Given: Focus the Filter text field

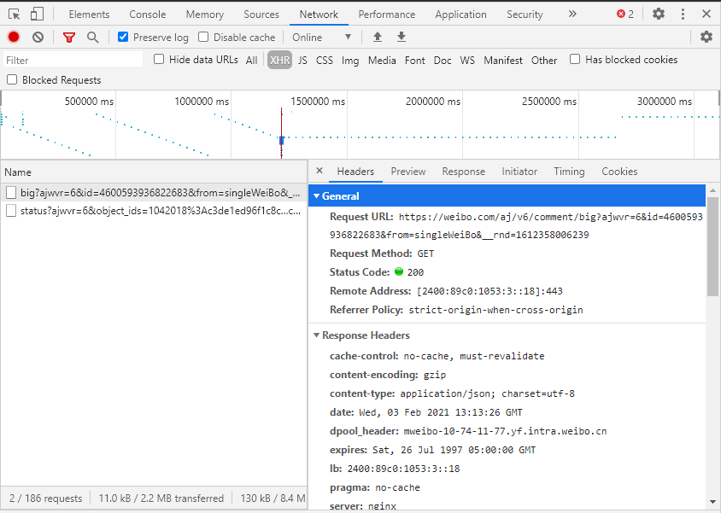Looking at the screenshot, I should click(73, 60).
